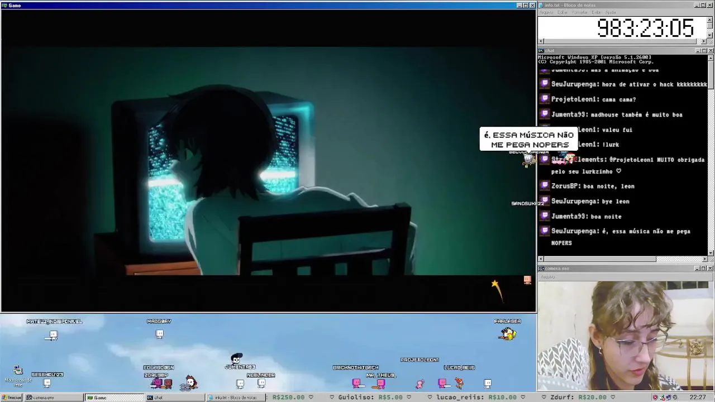This screenshot has width=715, height=402.
Task: Click the chat window scroll down arrow
Action: click(711, 253)
